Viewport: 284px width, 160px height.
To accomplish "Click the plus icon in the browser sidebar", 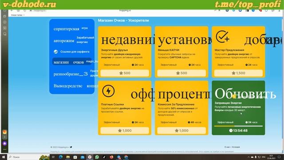I will (x=5, y=137).
